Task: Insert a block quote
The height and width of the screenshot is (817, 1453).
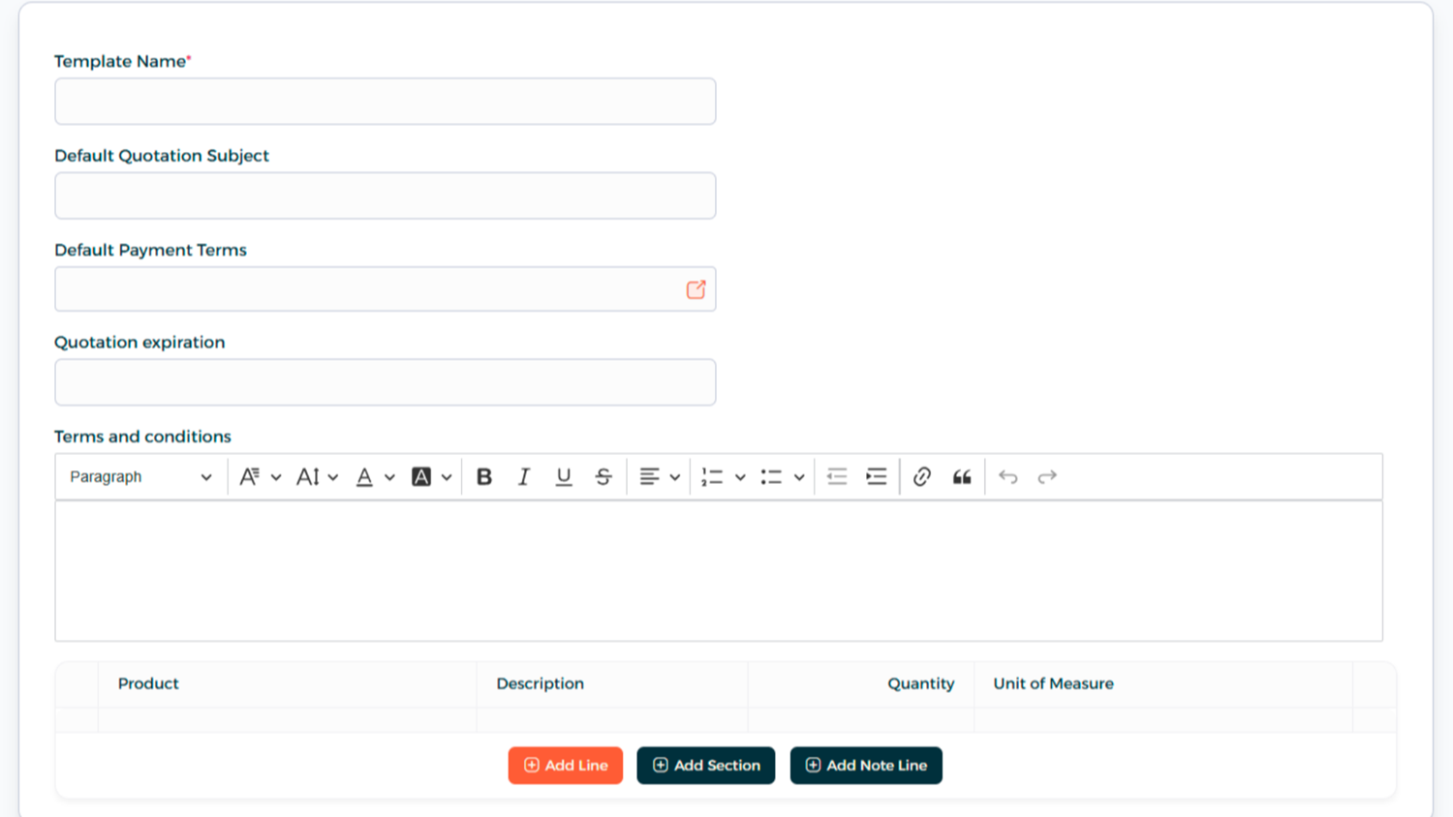Action: click(x=961, y=477)
